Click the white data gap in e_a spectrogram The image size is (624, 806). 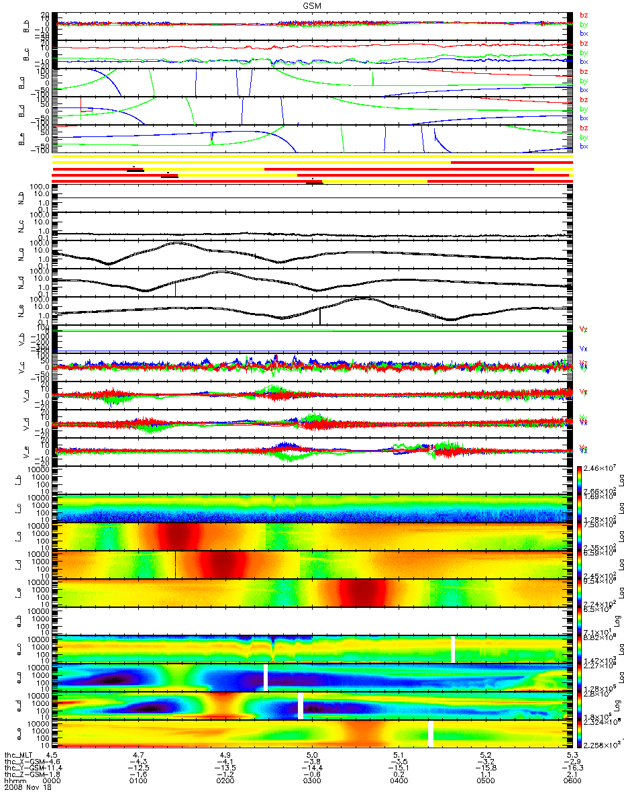[266, 678]
